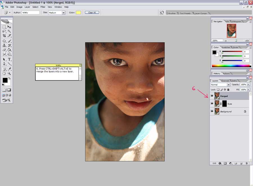Screen dimensions: 253x186
Task: Hide the Merged layer
Action: 212,96
